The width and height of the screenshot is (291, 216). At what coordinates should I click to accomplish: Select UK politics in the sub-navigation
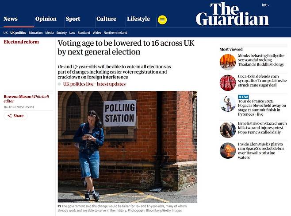(18, 32)
